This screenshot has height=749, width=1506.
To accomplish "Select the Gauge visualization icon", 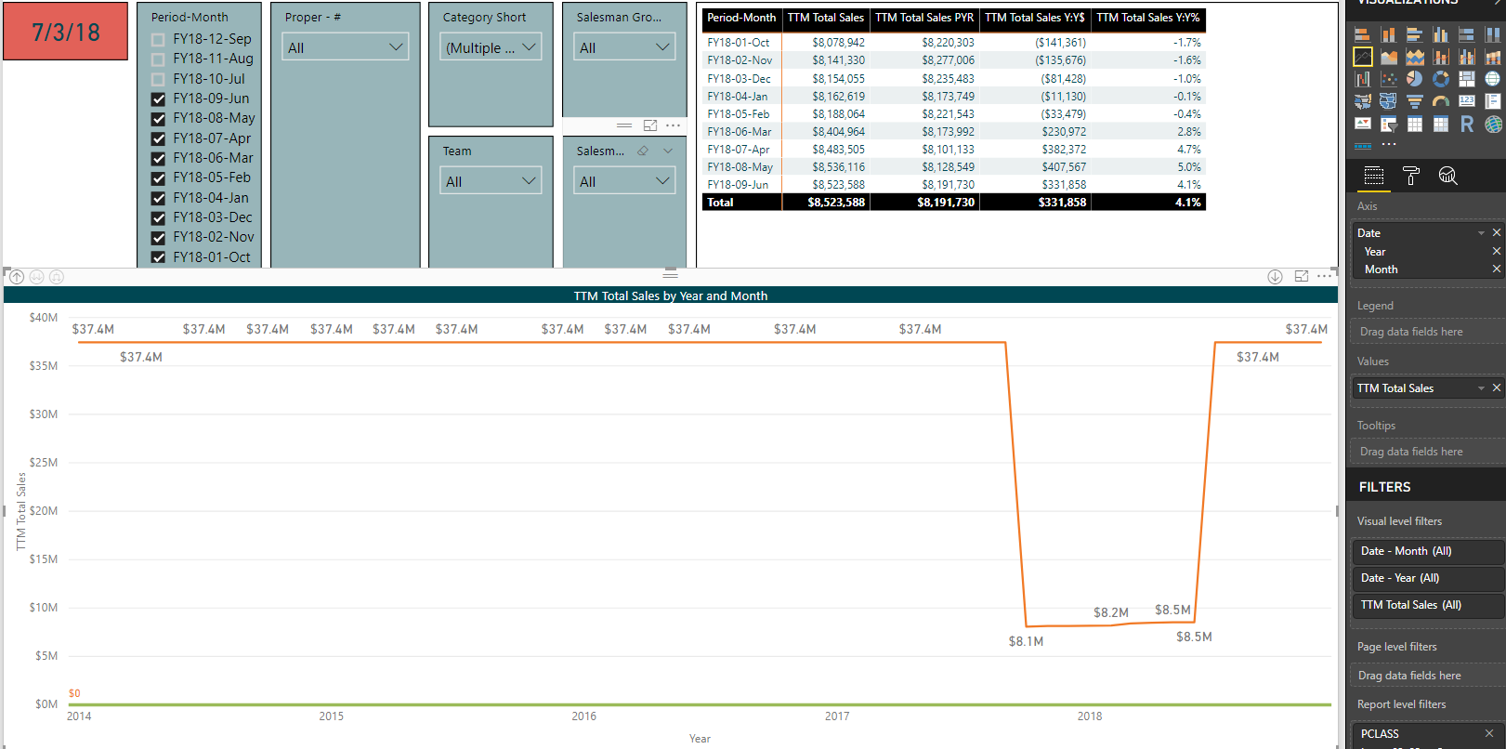I will pyautogui.click(x=1441, y=101).
